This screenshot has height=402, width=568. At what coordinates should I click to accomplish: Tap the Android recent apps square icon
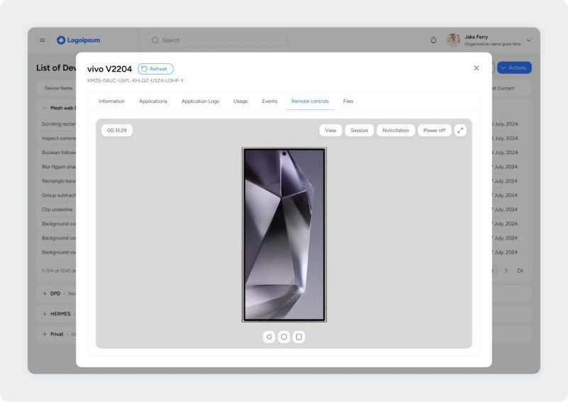(299, 337)
